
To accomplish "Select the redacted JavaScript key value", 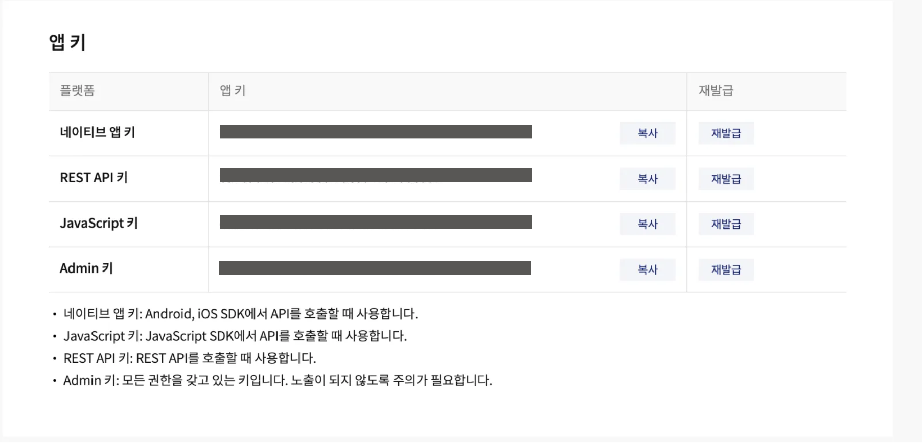I will click(x=376, y=222).
